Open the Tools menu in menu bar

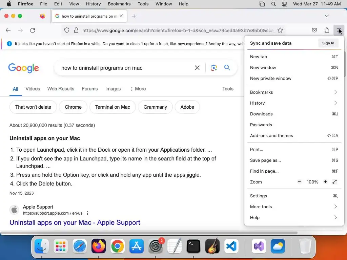(143, 4)
